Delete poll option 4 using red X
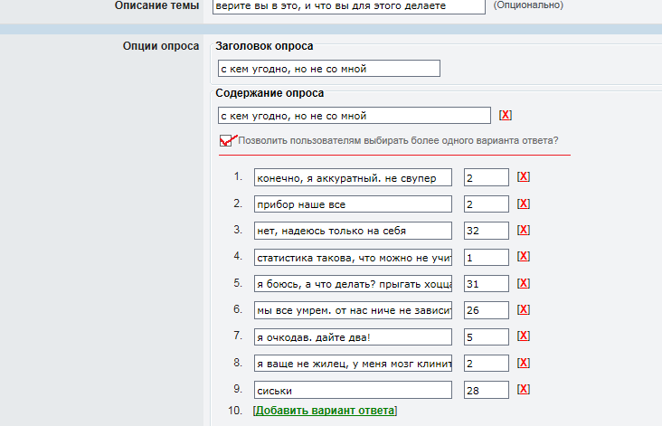Viewport: 662px width, 426px height. click(x=524, y=256)
